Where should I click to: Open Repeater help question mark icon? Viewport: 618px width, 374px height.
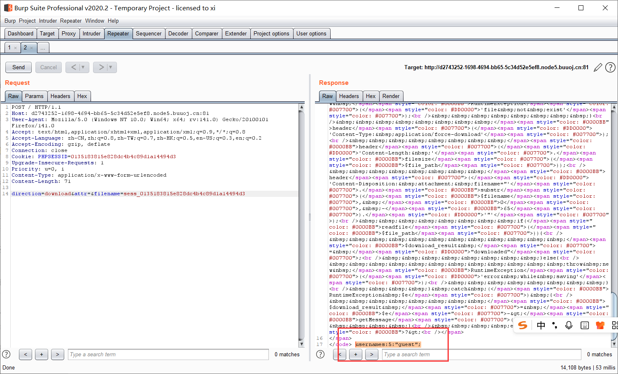coord(610,68)
